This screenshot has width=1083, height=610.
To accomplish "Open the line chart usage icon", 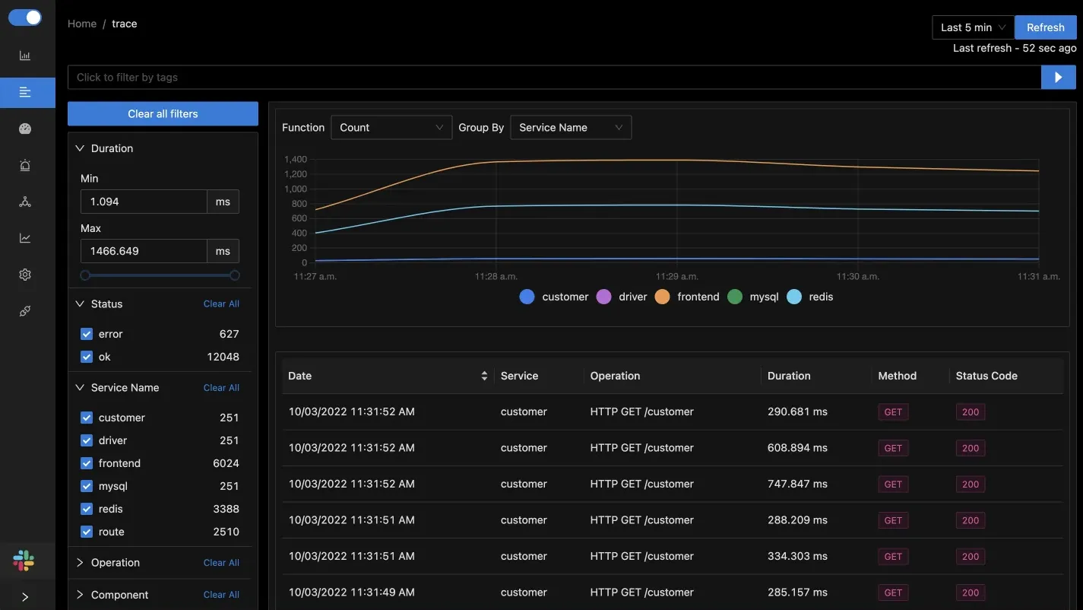I will click(x=25, y=238).
